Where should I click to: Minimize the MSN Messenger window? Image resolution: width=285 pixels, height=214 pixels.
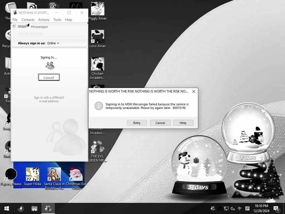point(56,13)
